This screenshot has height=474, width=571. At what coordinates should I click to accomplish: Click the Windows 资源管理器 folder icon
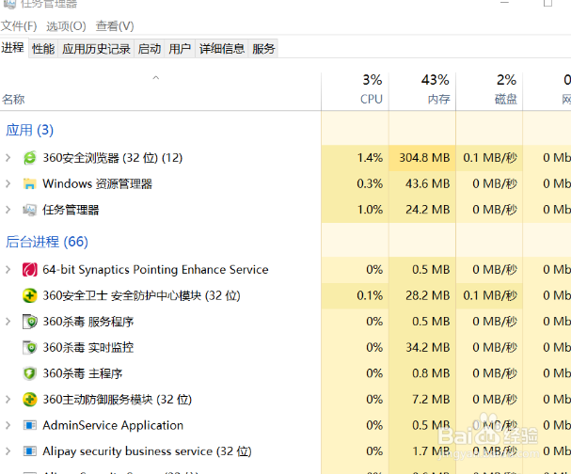[x=30, y=183]
